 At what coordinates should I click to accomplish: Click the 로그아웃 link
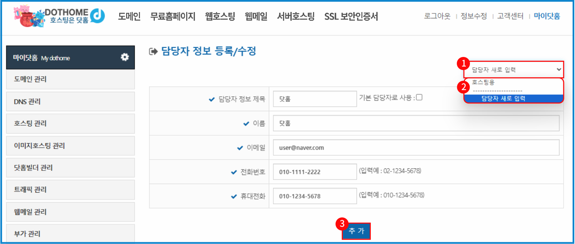(x=437, y=16)
